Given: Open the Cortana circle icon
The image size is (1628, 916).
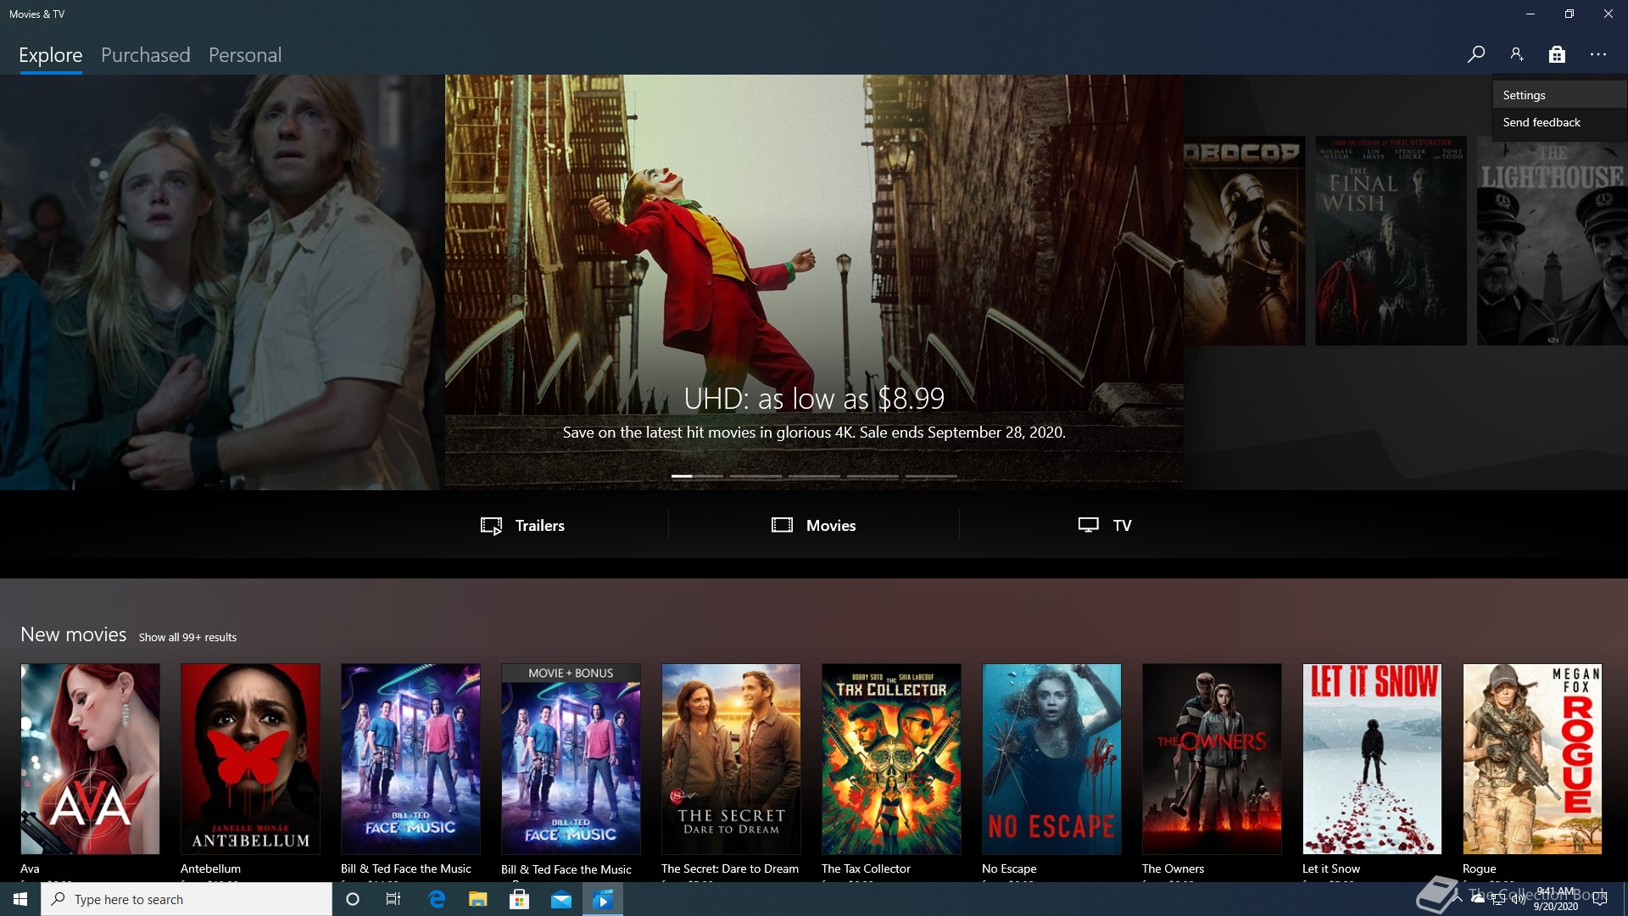Looking at the screenshot, I should [353, 899].
